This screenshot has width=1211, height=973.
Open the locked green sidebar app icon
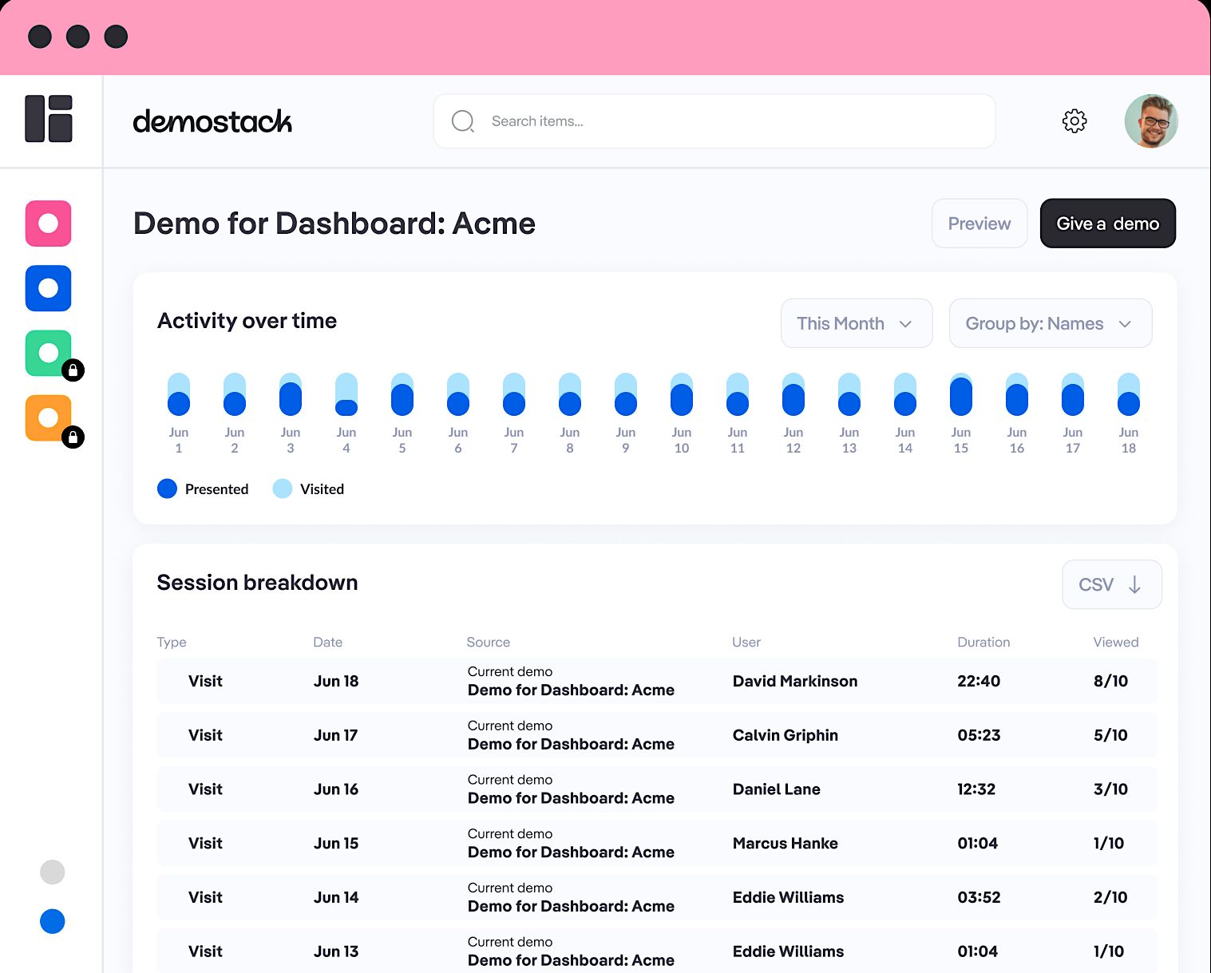49,353
